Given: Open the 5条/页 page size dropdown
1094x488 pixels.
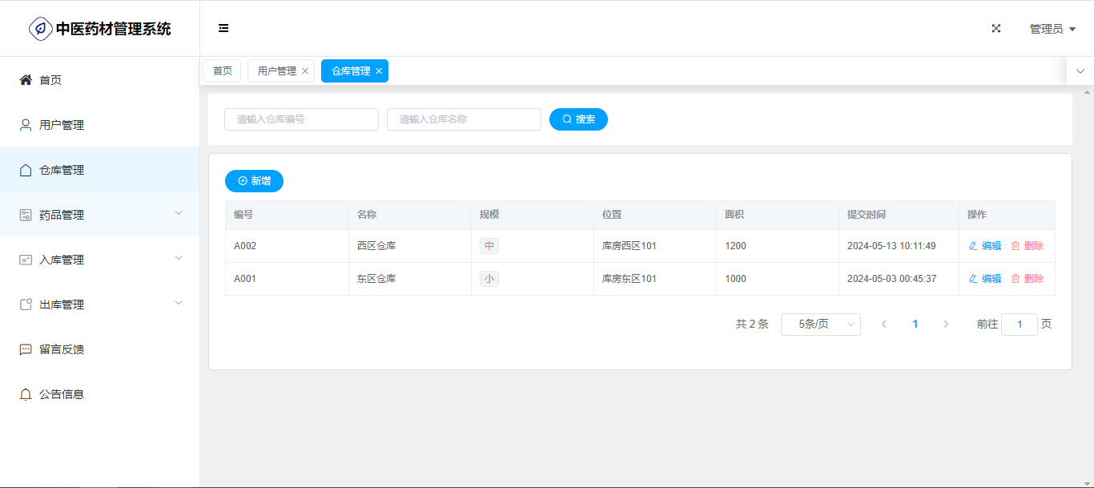Looking at the screenshot, I should 820,325.
